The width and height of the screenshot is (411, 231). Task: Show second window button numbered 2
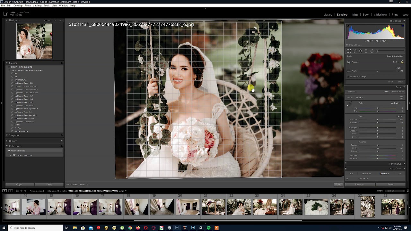(x=11, y=191)
